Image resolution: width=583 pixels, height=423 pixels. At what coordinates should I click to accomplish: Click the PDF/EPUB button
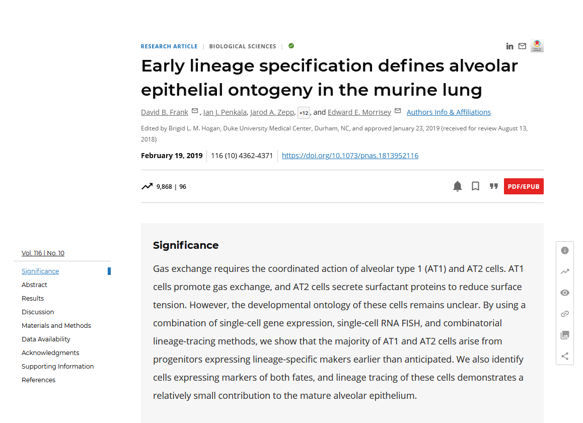(524, 186)
